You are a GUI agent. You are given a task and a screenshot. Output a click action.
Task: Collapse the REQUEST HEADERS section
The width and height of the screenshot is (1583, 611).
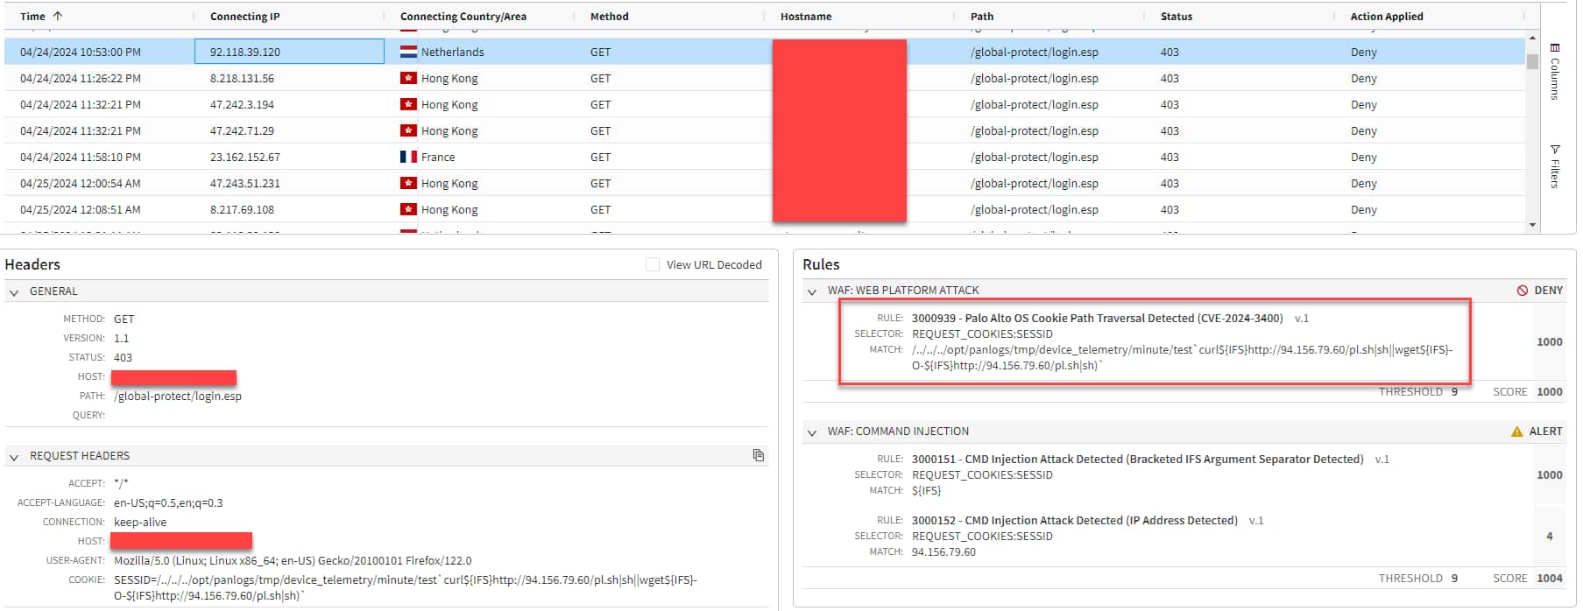click(x=14, y=457)
